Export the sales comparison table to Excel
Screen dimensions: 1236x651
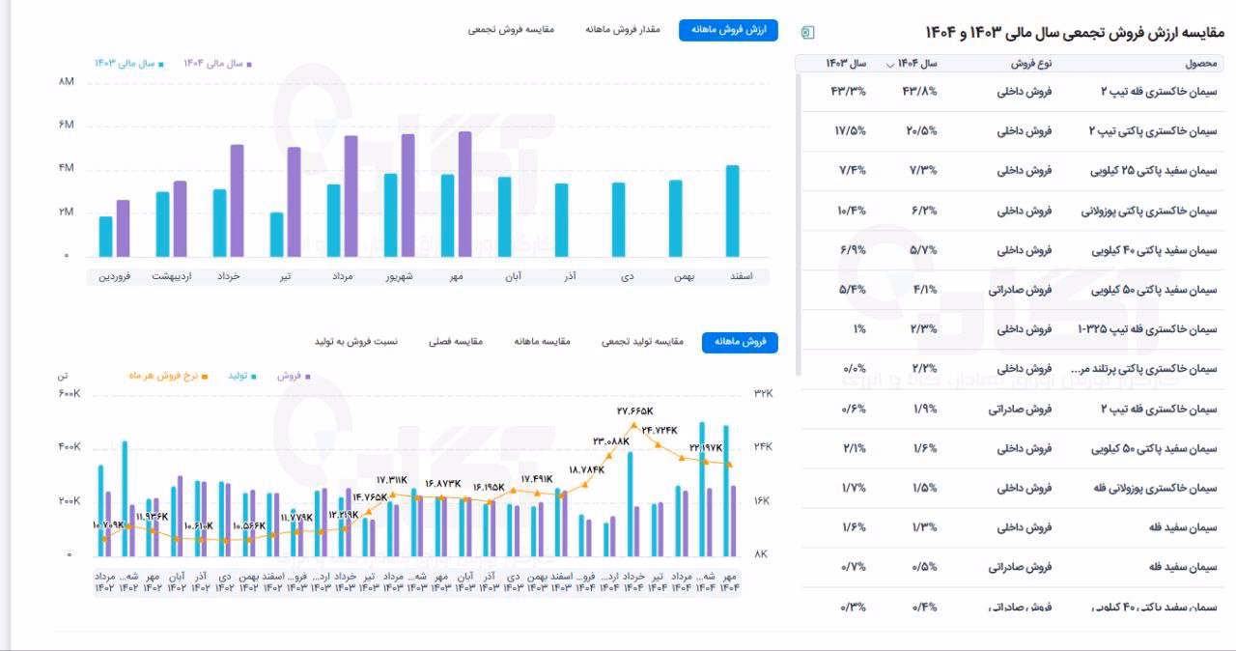pos(808,32)
